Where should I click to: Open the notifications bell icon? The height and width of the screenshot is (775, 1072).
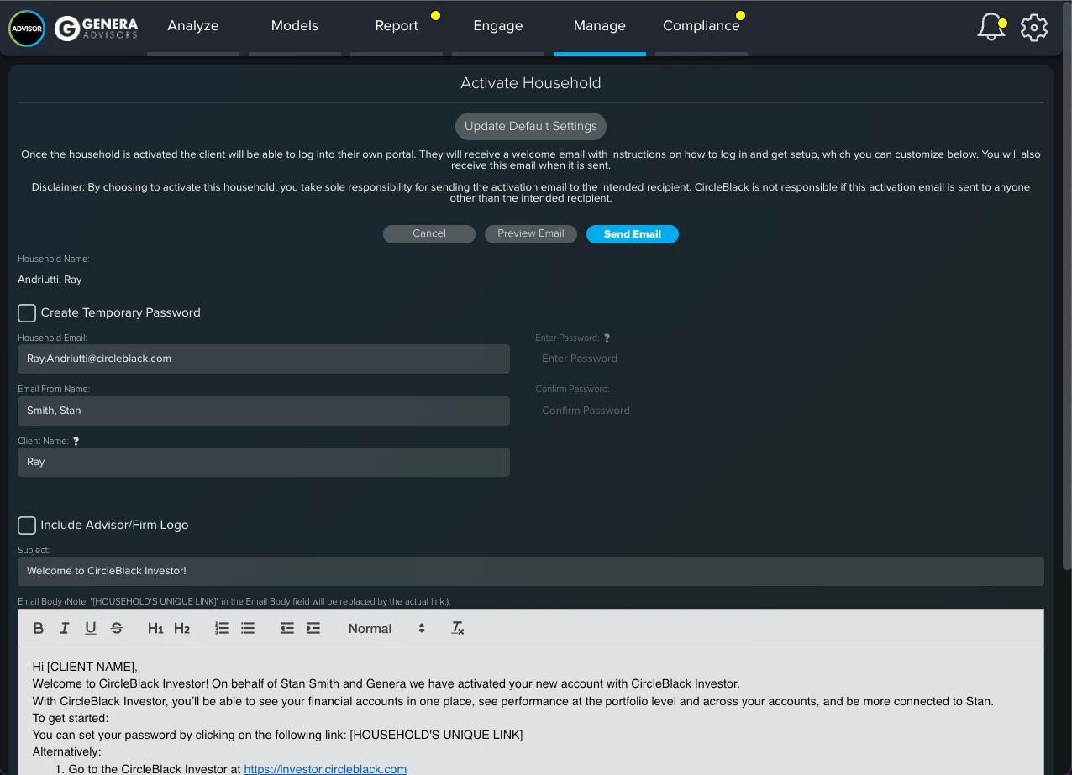991,27
